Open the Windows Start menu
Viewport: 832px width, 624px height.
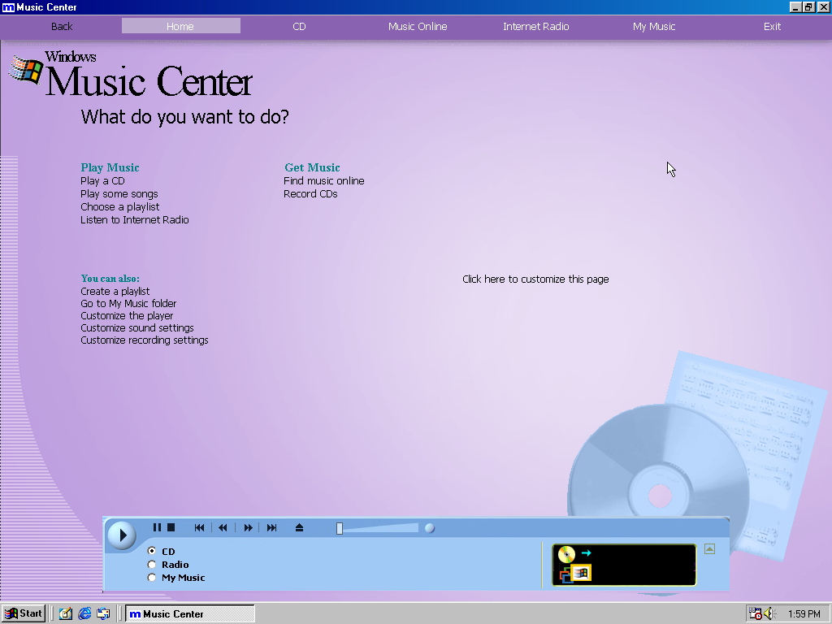coord(24,613)
